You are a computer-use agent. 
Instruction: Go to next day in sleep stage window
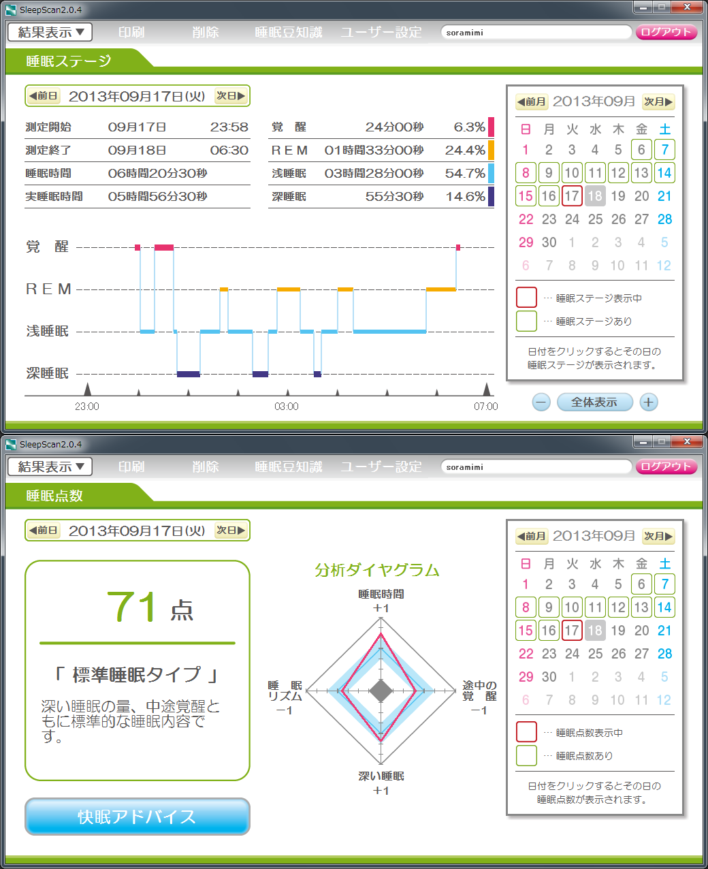pyautogui.click(x=231, y=96)
